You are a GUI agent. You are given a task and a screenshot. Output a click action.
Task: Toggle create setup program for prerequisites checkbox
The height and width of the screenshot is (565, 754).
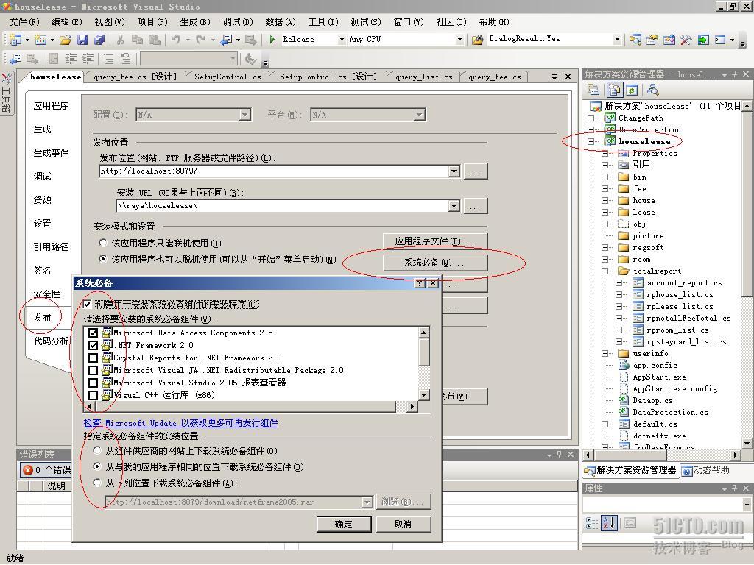pos(87,304)
